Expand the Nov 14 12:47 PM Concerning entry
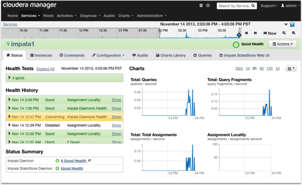 pos(9,116)
